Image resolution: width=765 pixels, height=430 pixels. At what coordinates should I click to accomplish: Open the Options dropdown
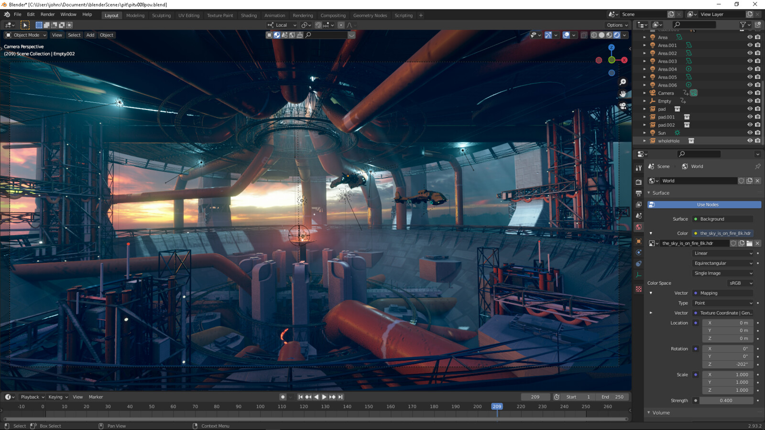pyautogui.click(x=617, y=25)
